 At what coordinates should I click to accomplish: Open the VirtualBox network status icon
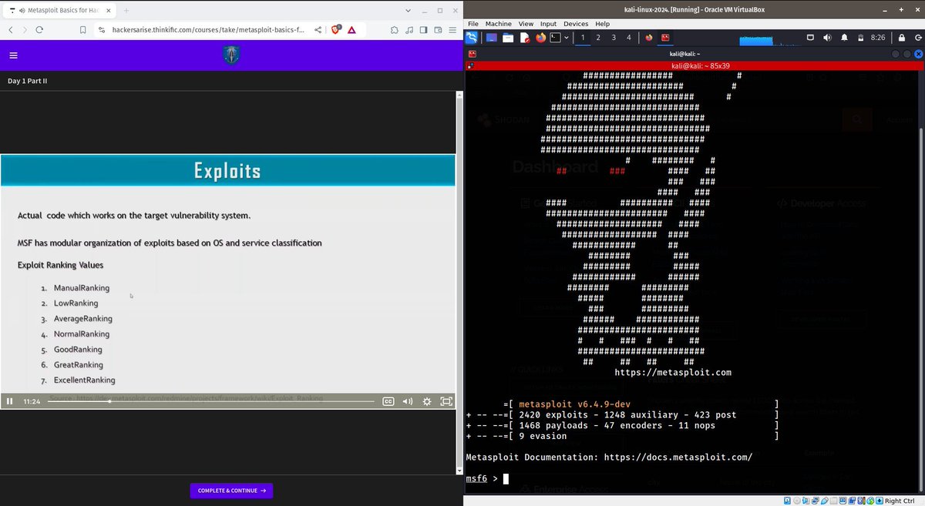pyautogui.click(x=815, y=501)
